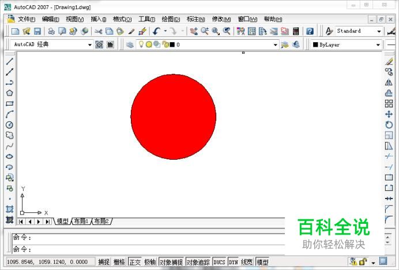Toggle 对象捕捉 object snap
This screenshot has width=399, height=270.
click(x=171, y=262)
